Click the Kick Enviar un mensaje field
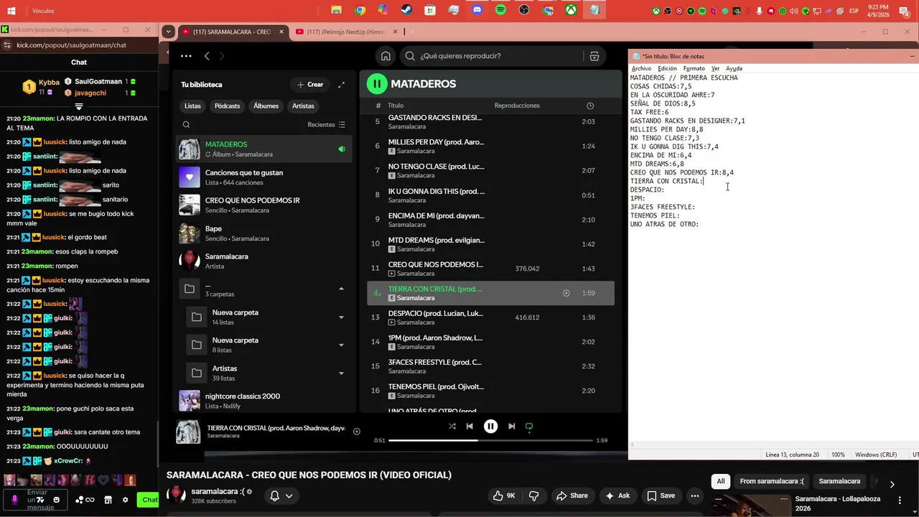919x517 pixels. [36, 500]
